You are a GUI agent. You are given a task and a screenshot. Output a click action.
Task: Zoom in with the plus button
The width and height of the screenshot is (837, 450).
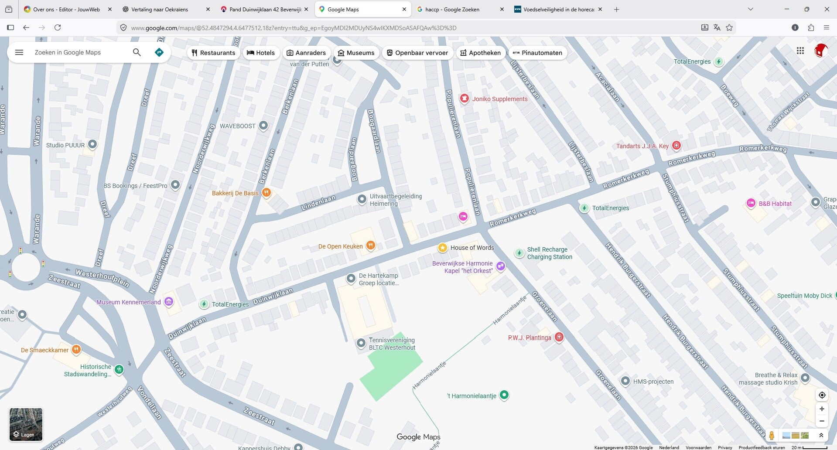pyautogui.click(x=822, y=409)
